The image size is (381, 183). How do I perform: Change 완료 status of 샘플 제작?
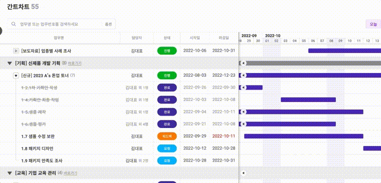(167, 112)
